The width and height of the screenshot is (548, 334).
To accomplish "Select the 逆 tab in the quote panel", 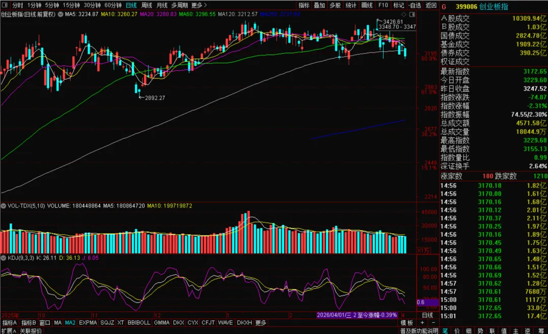I will point(527,330).
